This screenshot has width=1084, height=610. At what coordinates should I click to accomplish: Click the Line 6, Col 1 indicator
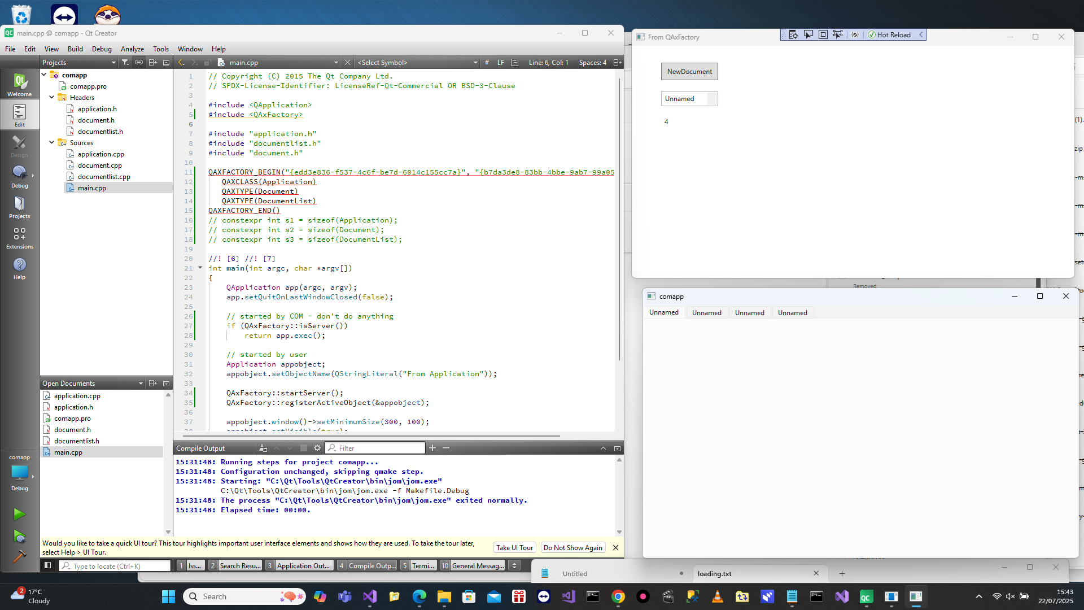pos(548,63)
